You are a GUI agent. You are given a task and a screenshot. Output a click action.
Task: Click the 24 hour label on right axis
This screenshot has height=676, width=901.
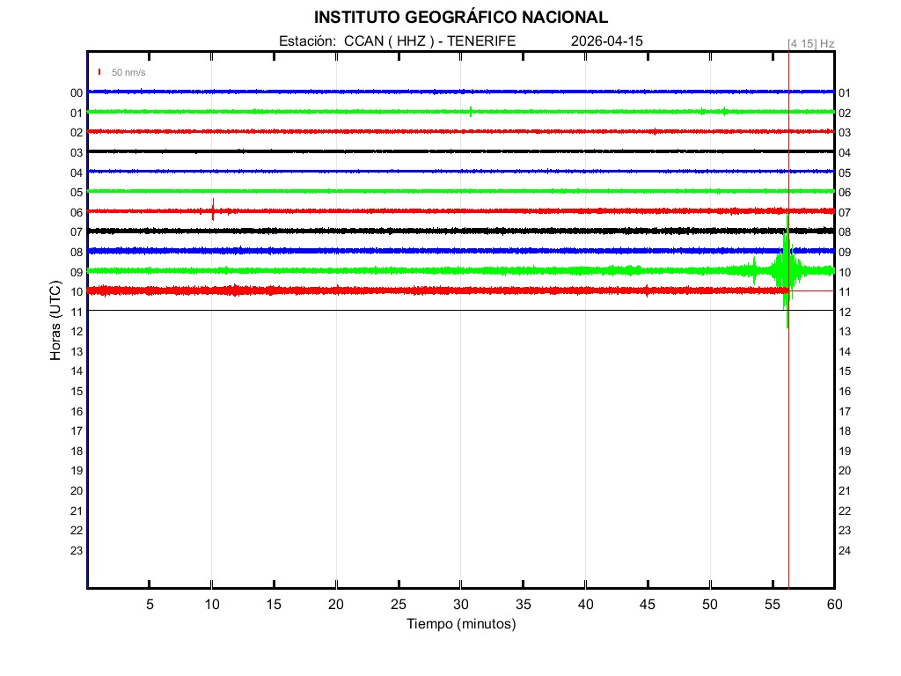click(844, 551)
